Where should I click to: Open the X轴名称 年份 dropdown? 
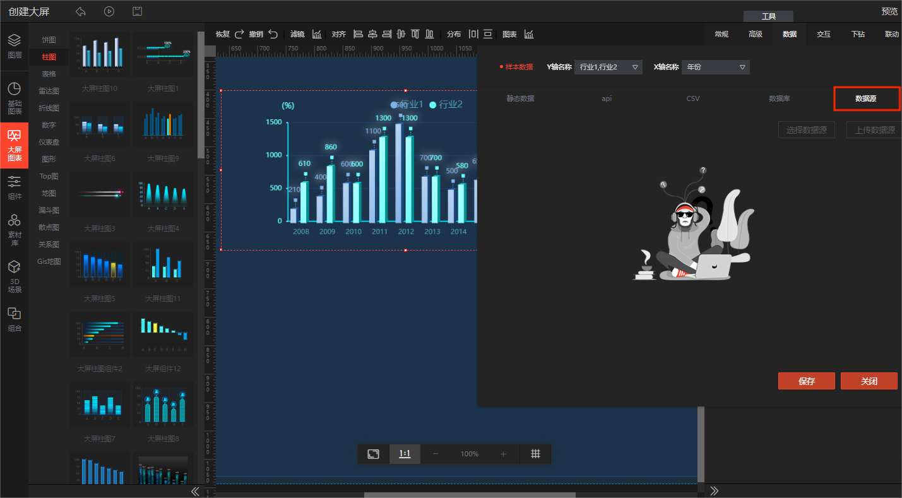click(x=715, y=67)
